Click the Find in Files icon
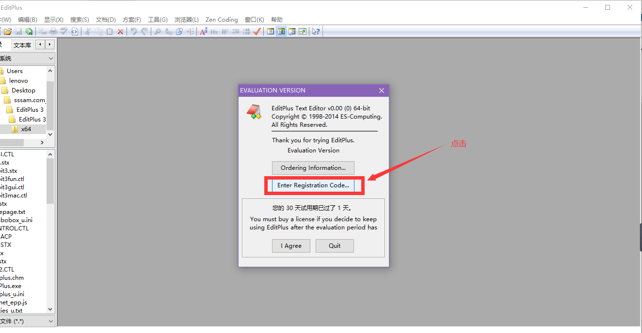Image resolution: width=642 pixels, height=333 pixels. [x=179, y=31]
